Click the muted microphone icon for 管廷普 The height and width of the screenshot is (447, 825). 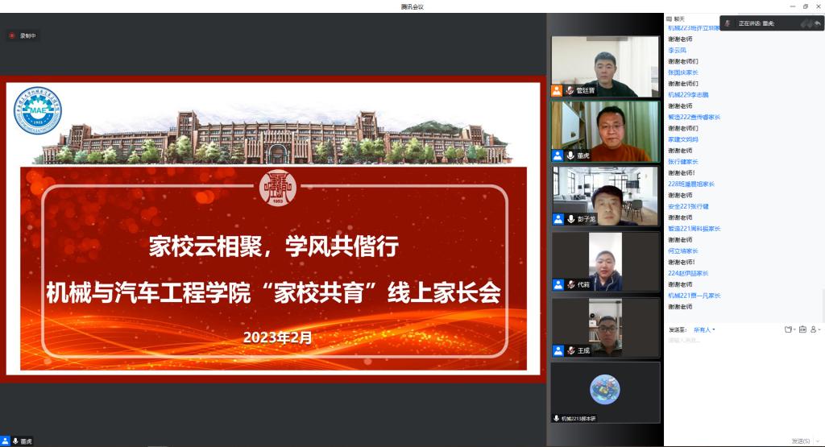coord(570,90)
